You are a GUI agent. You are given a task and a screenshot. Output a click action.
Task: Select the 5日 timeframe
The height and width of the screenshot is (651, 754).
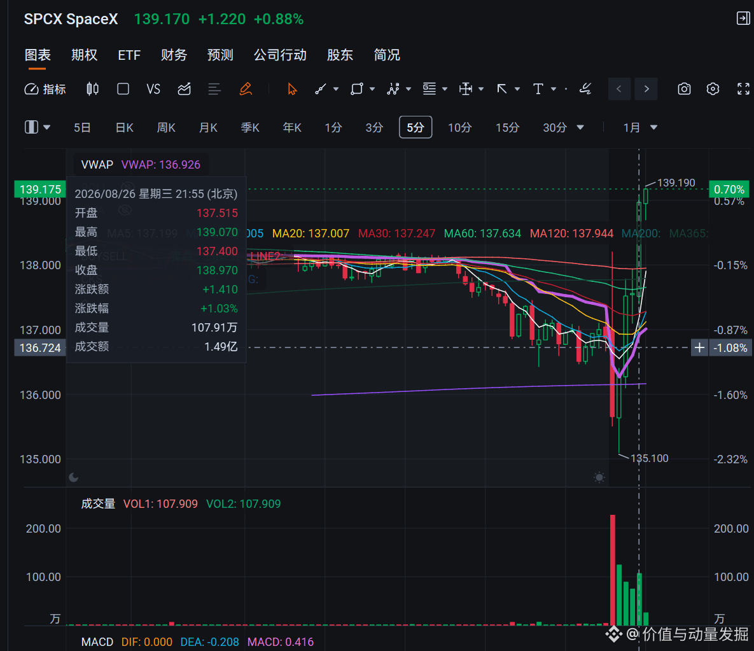(82, 127)
